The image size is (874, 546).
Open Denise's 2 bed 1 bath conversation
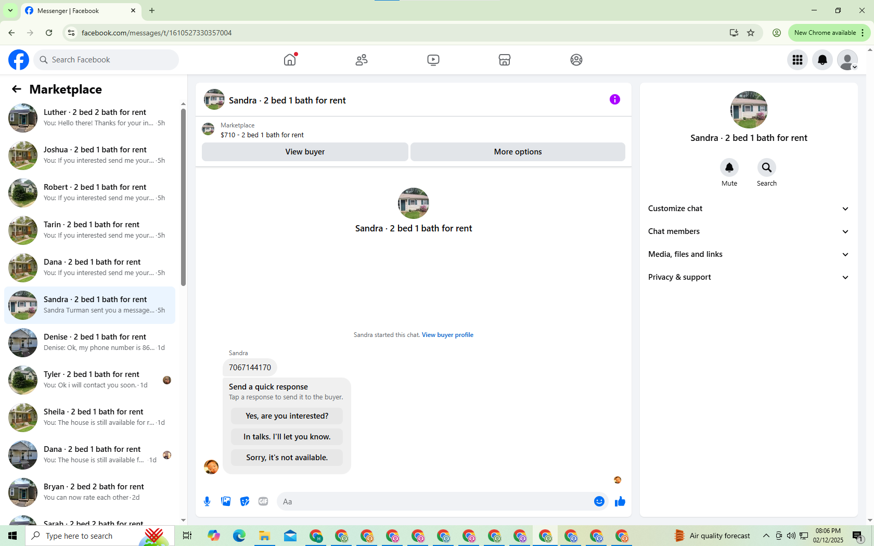(89, 342)
